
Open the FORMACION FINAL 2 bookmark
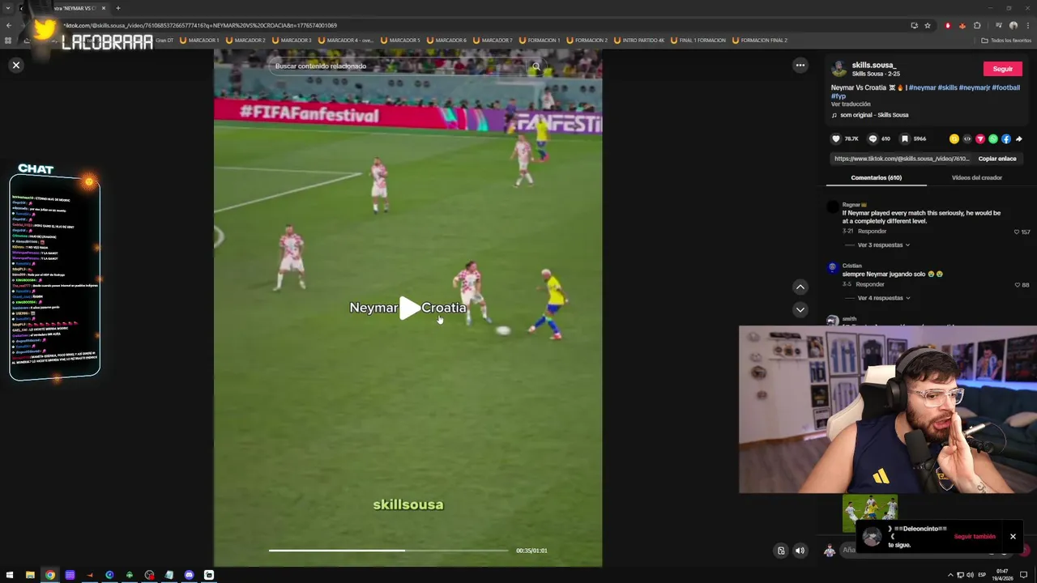point(759,40)
